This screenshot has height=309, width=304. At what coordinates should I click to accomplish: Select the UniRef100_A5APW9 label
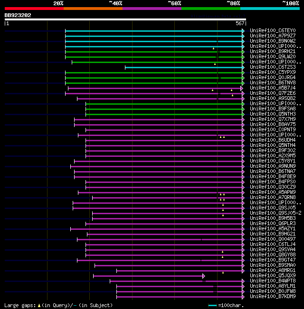(x=273, y=192)
